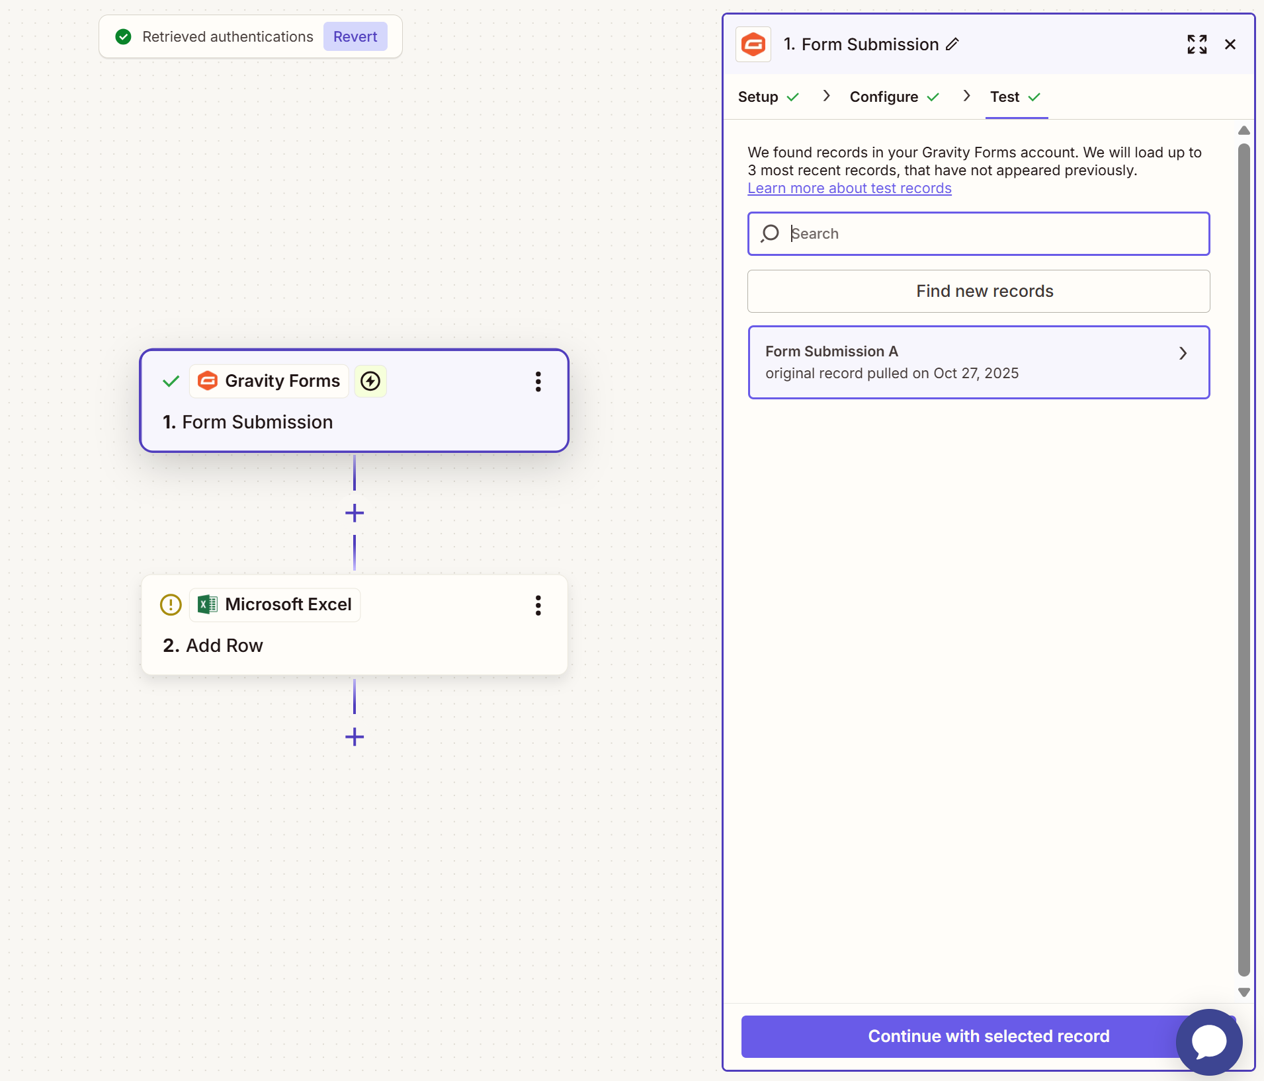Open the chat support bubble
1264x1081 pixels.
point(1208,1041)
